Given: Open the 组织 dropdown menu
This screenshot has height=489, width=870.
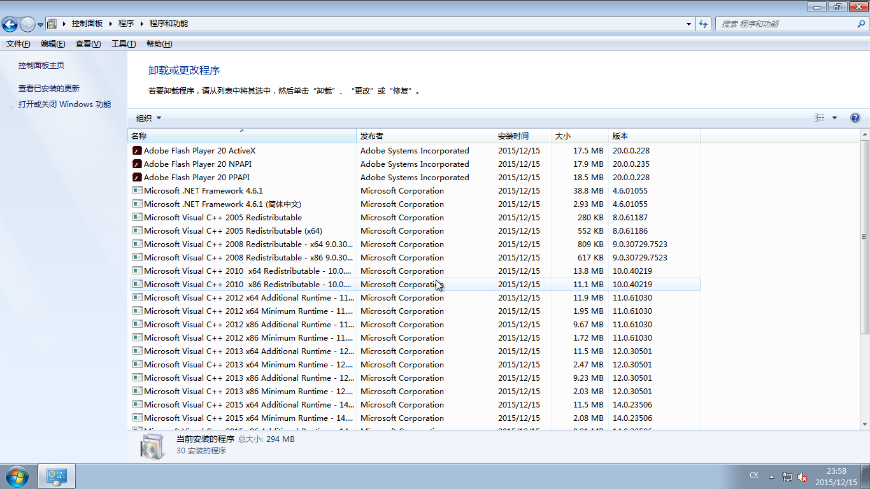Looking at the screenshot, I should point(148,118).
